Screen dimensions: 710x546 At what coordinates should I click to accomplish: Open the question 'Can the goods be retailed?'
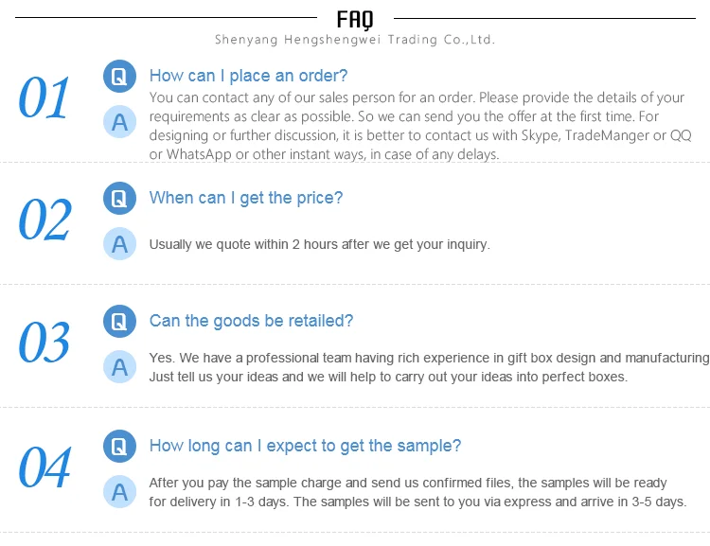(x=251, y=321)
